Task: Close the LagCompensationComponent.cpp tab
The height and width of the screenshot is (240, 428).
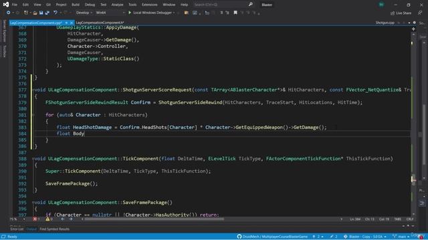Action: click(72, 23)
